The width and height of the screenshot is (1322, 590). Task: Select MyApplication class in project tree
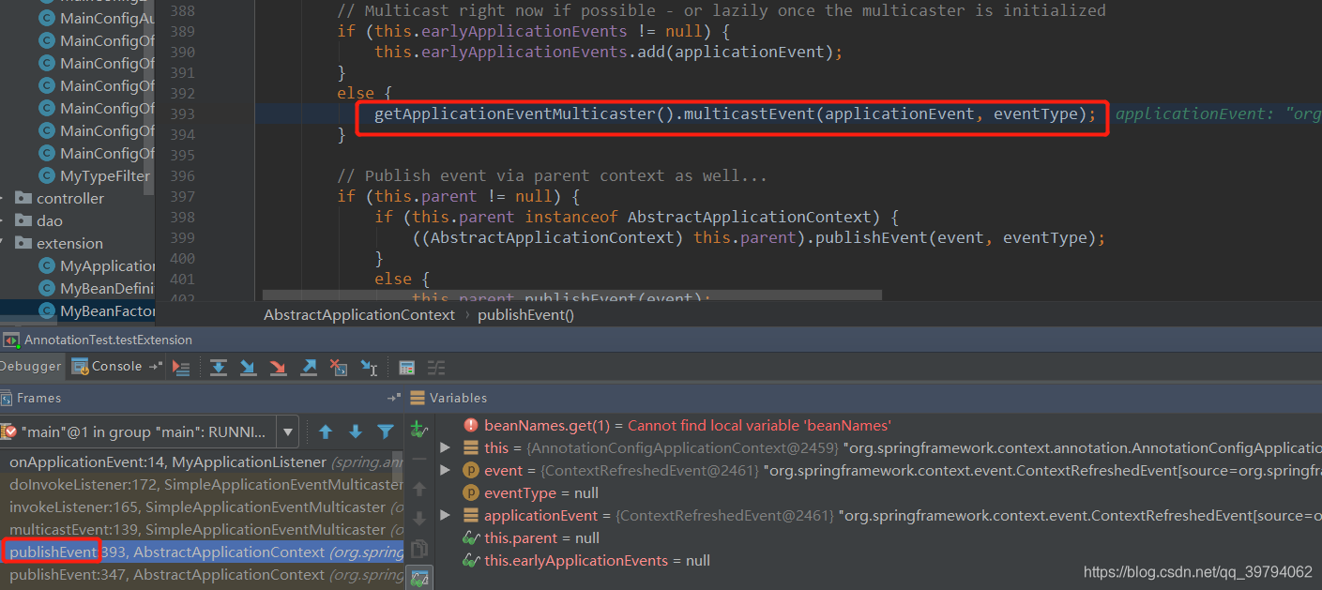point(107,266)
